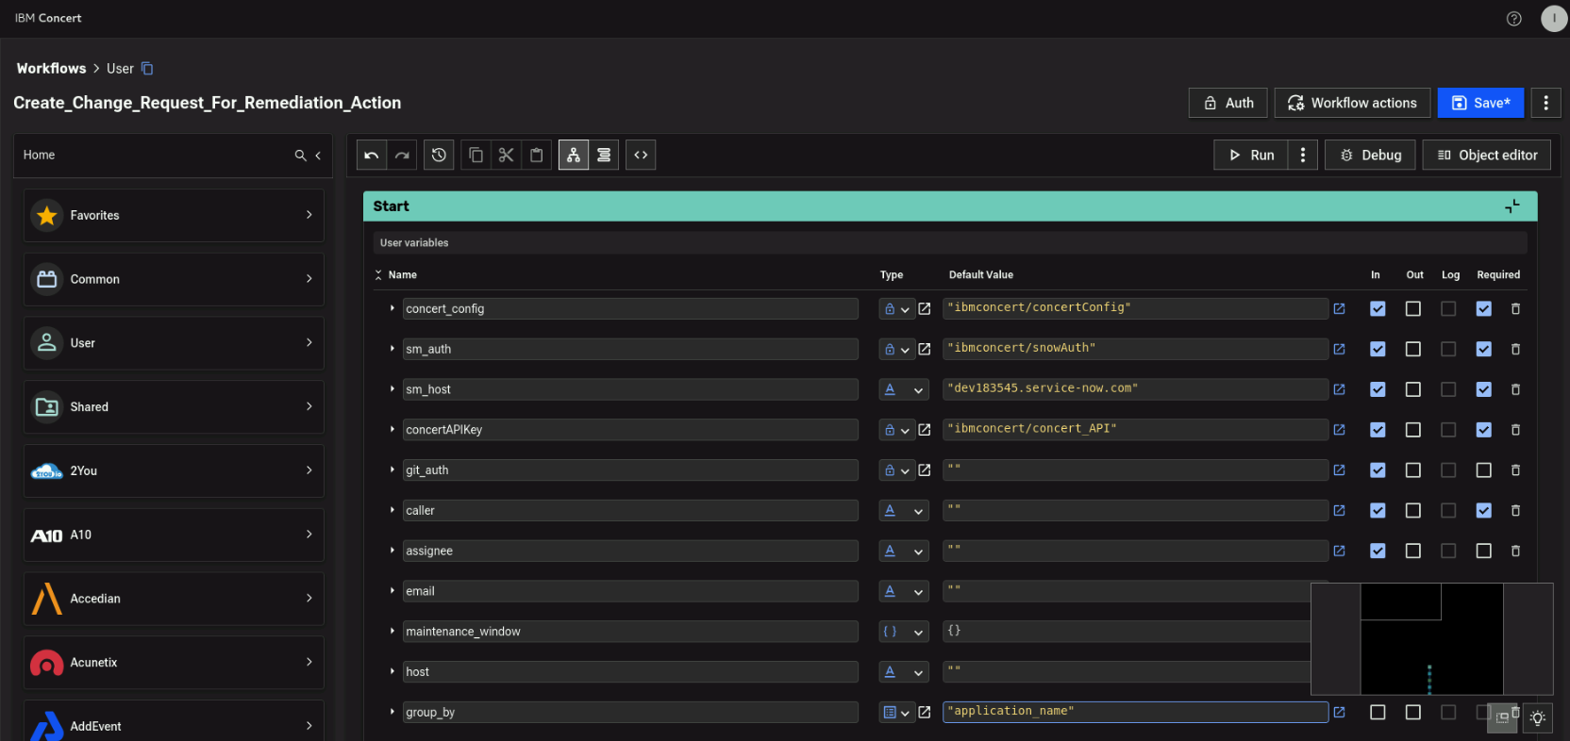
Task: Undo the last workflow edit
Action: (372, 155)
